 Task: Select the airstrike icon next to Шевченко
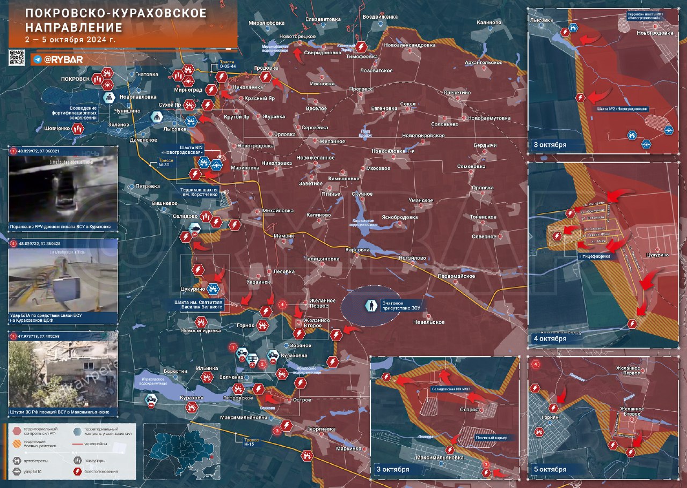[78, 129]
